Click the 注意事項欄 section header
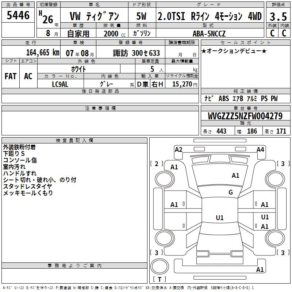This screenshot has height=292, width=292. click(100, 108)
